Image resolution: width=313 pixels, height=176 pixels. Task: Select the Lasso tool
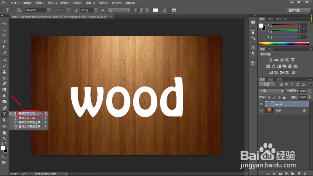click(x=4, y=35)
